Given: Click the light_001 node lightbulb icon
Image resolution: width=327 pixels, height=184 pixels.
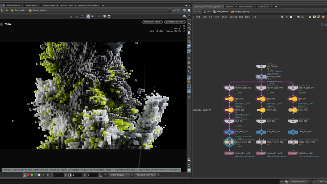Looking at the screenshot, I should coord(229,99).
